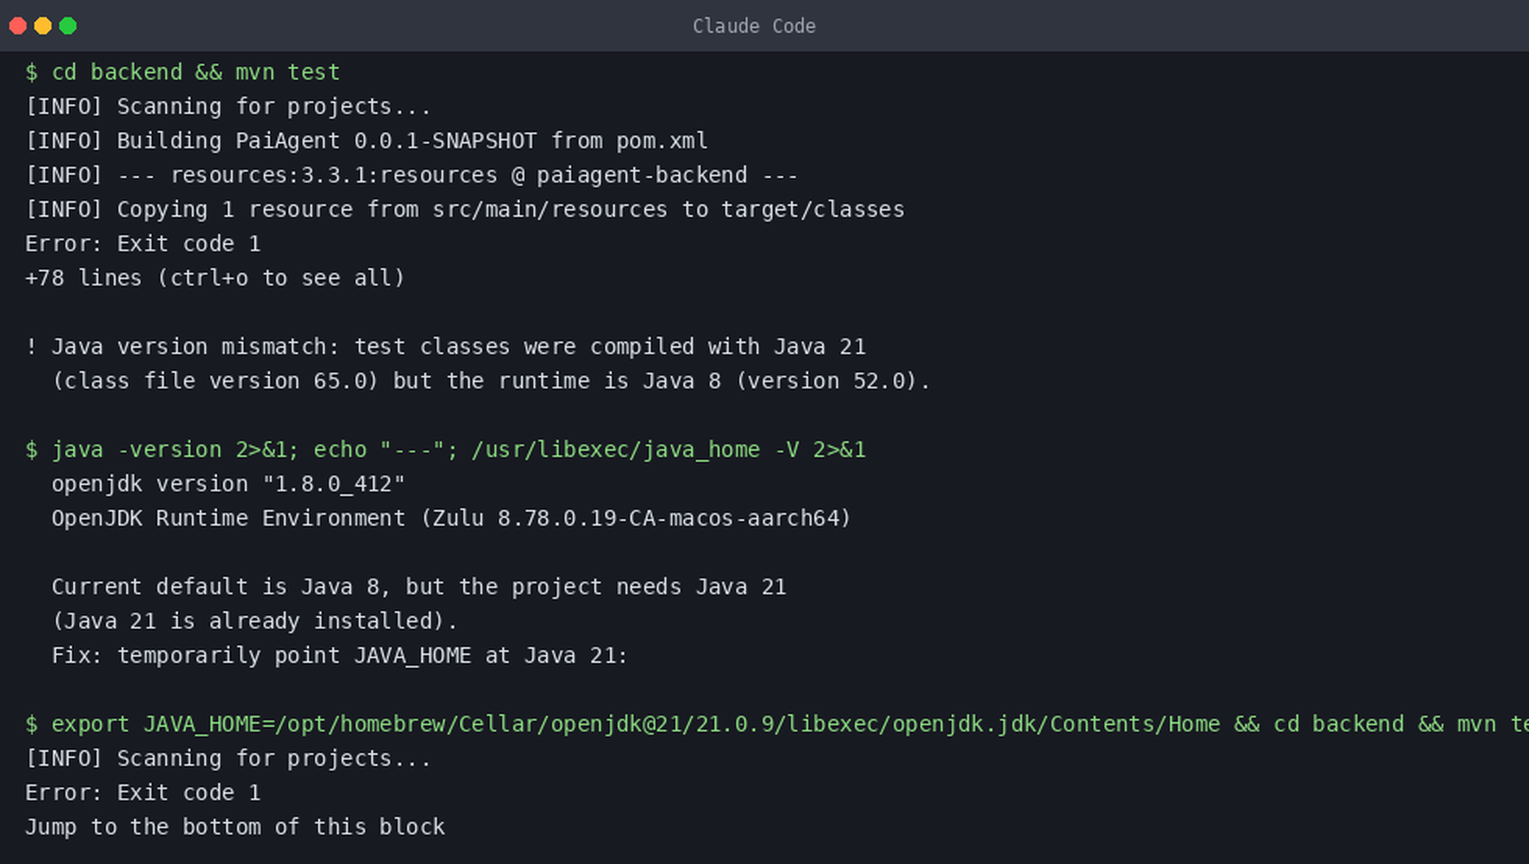Click the dollar prompt before cd backend

pyautogui.click(x=31, y=72)
